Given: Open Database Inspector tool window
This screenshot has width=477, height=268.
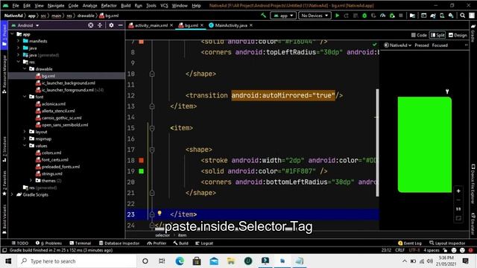Looking at the screenshot, I should click(119, 243).
